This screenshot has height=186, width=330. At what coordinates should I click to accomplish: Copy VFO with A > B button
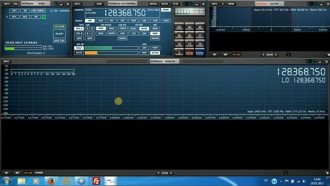[x=90, y=29]
